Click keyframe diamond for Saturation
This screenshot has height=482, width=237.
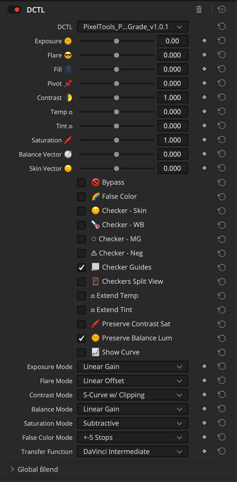(x=204, y=140)
